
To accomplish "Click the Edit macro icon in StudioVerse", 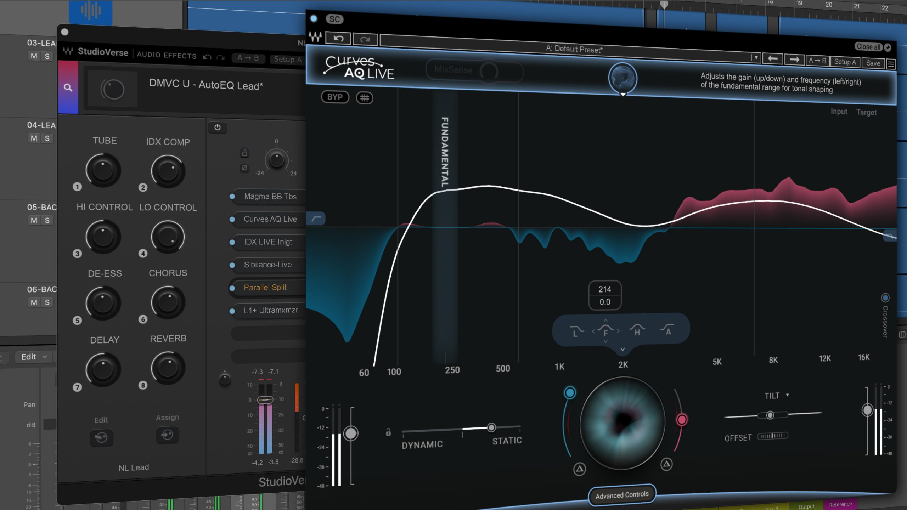I will (x=101, y=438).
